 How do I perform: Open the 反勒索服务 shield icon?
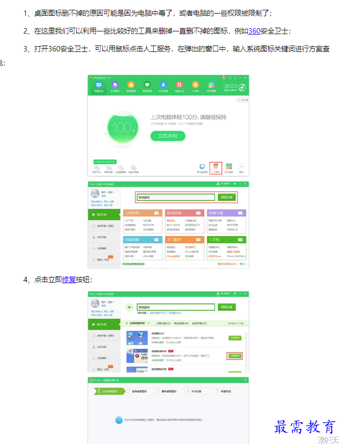(x=121, y=168)
